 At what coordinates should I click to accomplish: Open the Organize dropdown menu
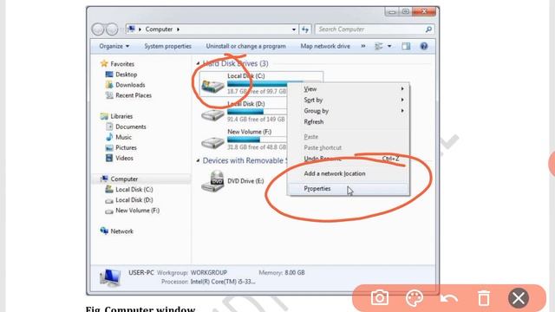coord(114,46)
